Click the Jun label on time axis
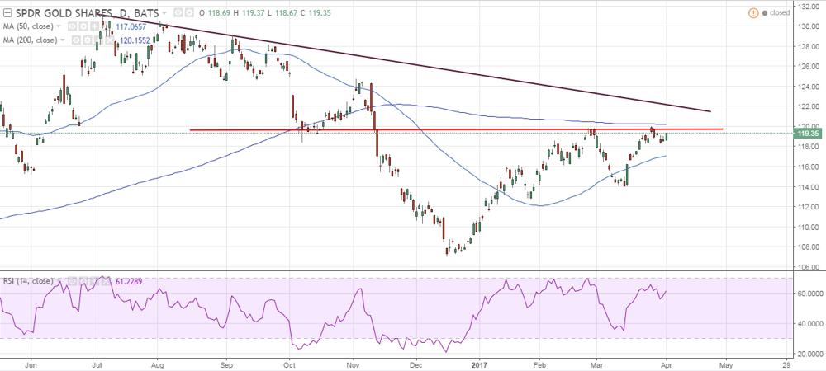The image size is (826, 371). [x=31, y=364]
